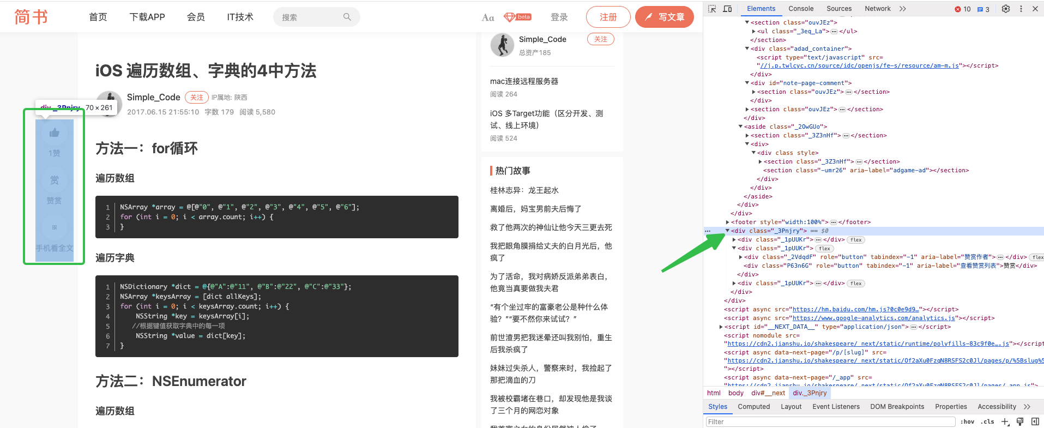
Task: Toggle the .cls class editor
Action: [x=988, y=421]
